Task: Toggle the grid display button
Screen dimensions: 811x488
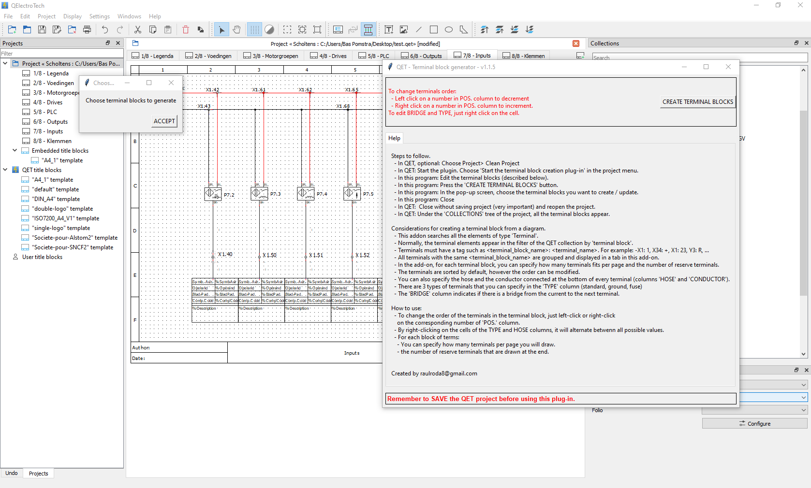Action: (x=254, y=30)
